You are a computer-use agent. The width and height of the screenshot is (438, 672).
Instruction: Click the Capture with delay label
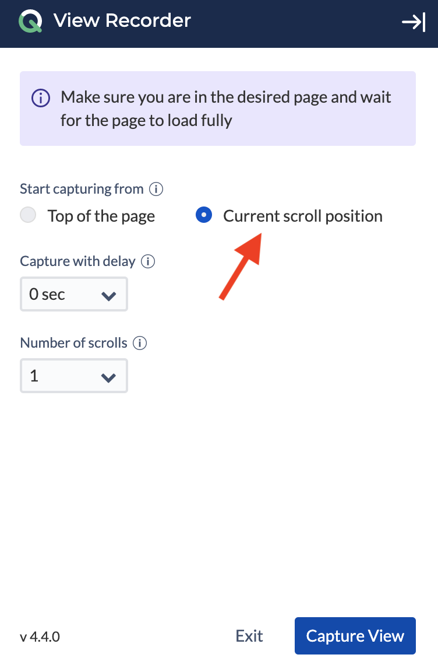77,261
